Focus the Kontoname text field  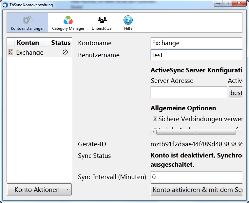tap(197, 43)
